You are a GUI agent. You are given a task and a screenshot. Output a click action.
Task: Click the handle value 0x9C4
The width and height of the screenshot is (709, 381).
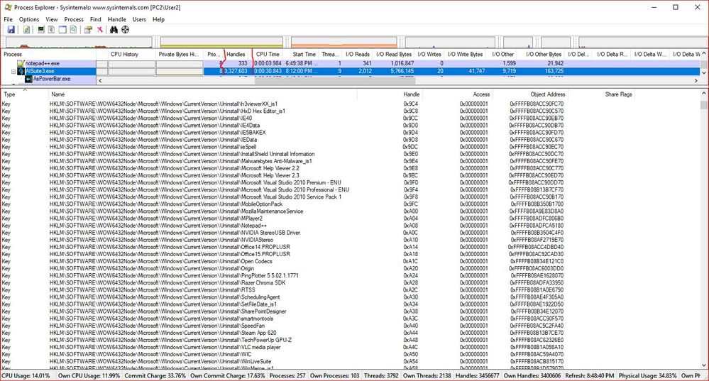(x=411, y=104)
